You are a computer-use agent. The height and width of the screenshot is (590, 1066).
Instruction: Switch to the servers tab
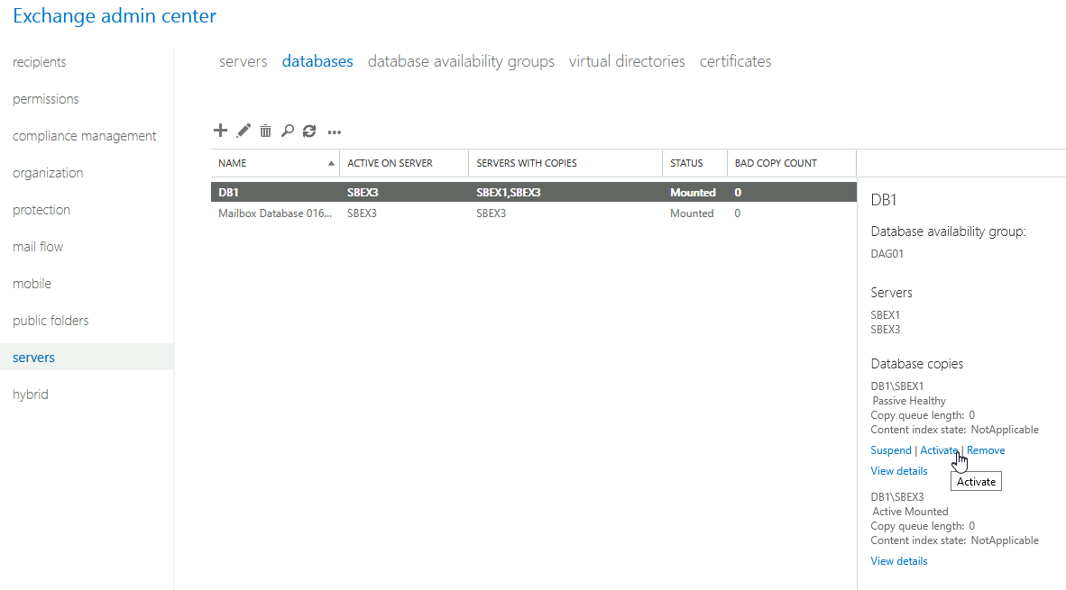click(243, 61)
